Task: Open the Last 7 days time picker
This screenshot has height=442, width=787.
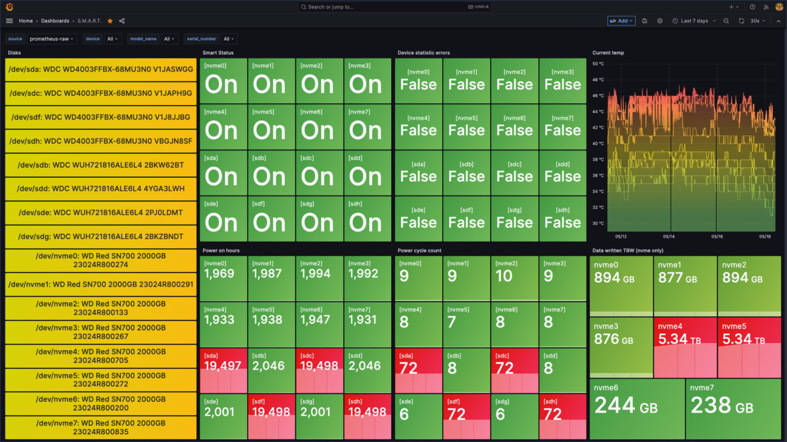Action: (x=694, y=21)
